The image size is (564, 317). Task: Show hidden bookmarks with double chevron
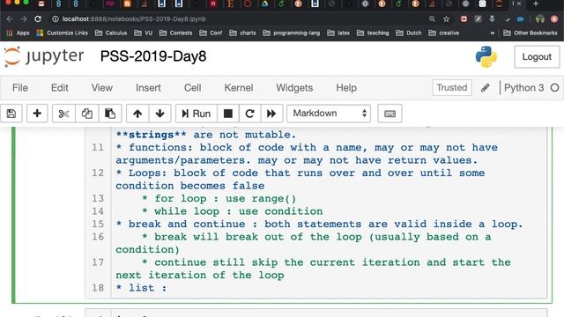coord(493,33)
